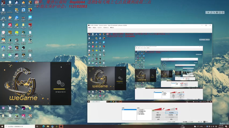Image resolution: width=229 pixels, height=128 pixels.
Task: Open Microsoft Edge from the taskbar
Action: tap(44, 127)
